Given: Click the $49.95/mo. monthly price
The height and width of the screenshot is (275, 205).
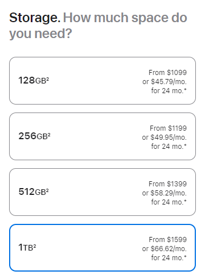Looking at the screenshot, I should pyautogui.click(x=169, y=137).
